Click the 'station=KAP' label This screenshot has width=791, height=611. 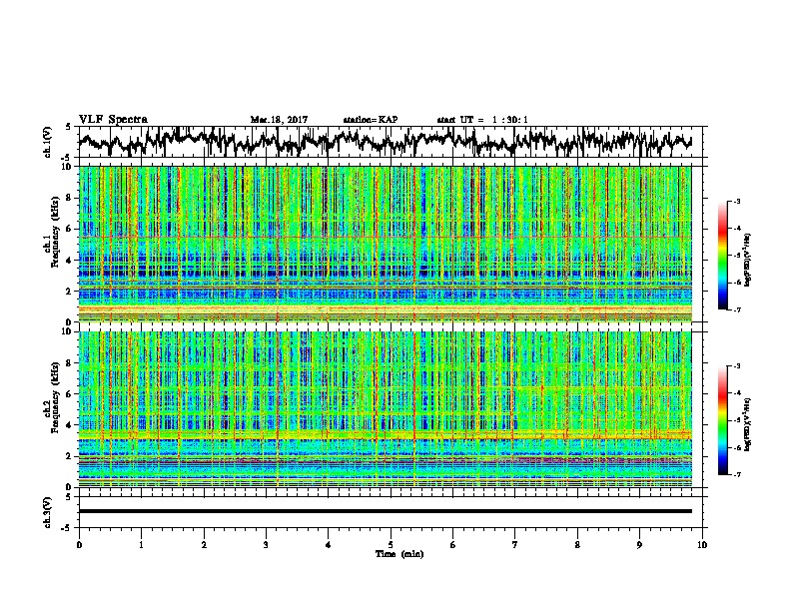click(371, 120)
